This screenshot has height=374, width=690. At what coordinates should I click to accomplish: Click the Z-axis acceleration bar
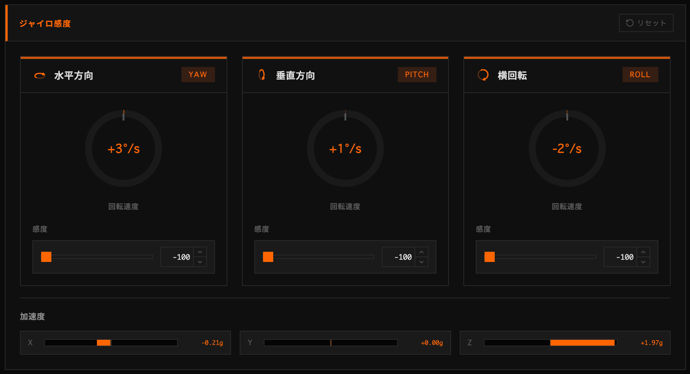[x=550, y=343]
